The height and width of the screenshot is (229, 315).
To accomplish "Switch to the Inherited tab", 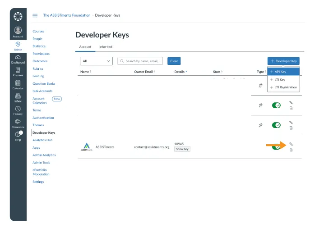I will (x=106, y=47).
